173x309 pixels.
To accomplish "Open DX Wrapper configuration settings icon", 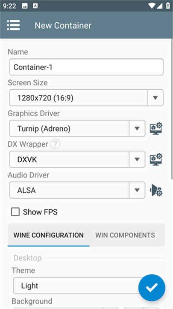I will (156, 159).
